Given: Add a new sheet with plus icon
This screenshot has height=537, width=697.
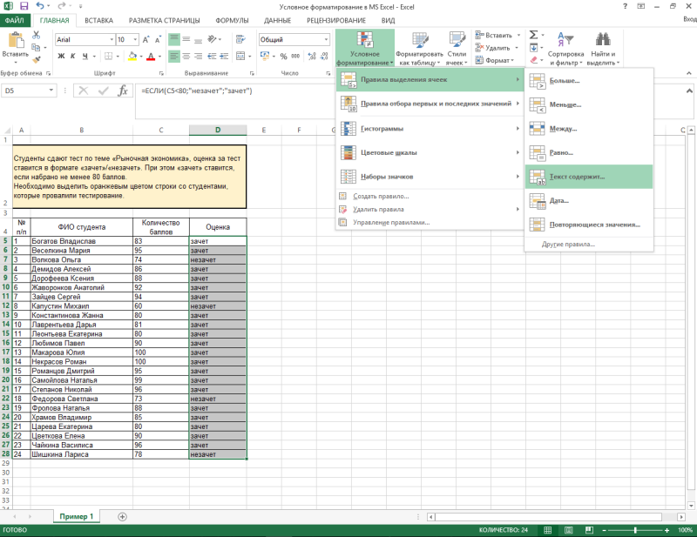Looking at the screenshot, I should [122, 517].
